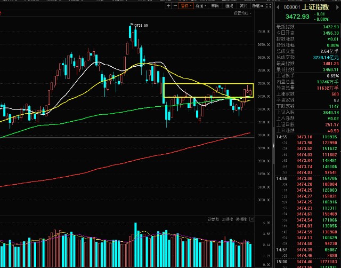Click 设参数 in the volume indicator panel
341x268 pixels.
(213, 219)
